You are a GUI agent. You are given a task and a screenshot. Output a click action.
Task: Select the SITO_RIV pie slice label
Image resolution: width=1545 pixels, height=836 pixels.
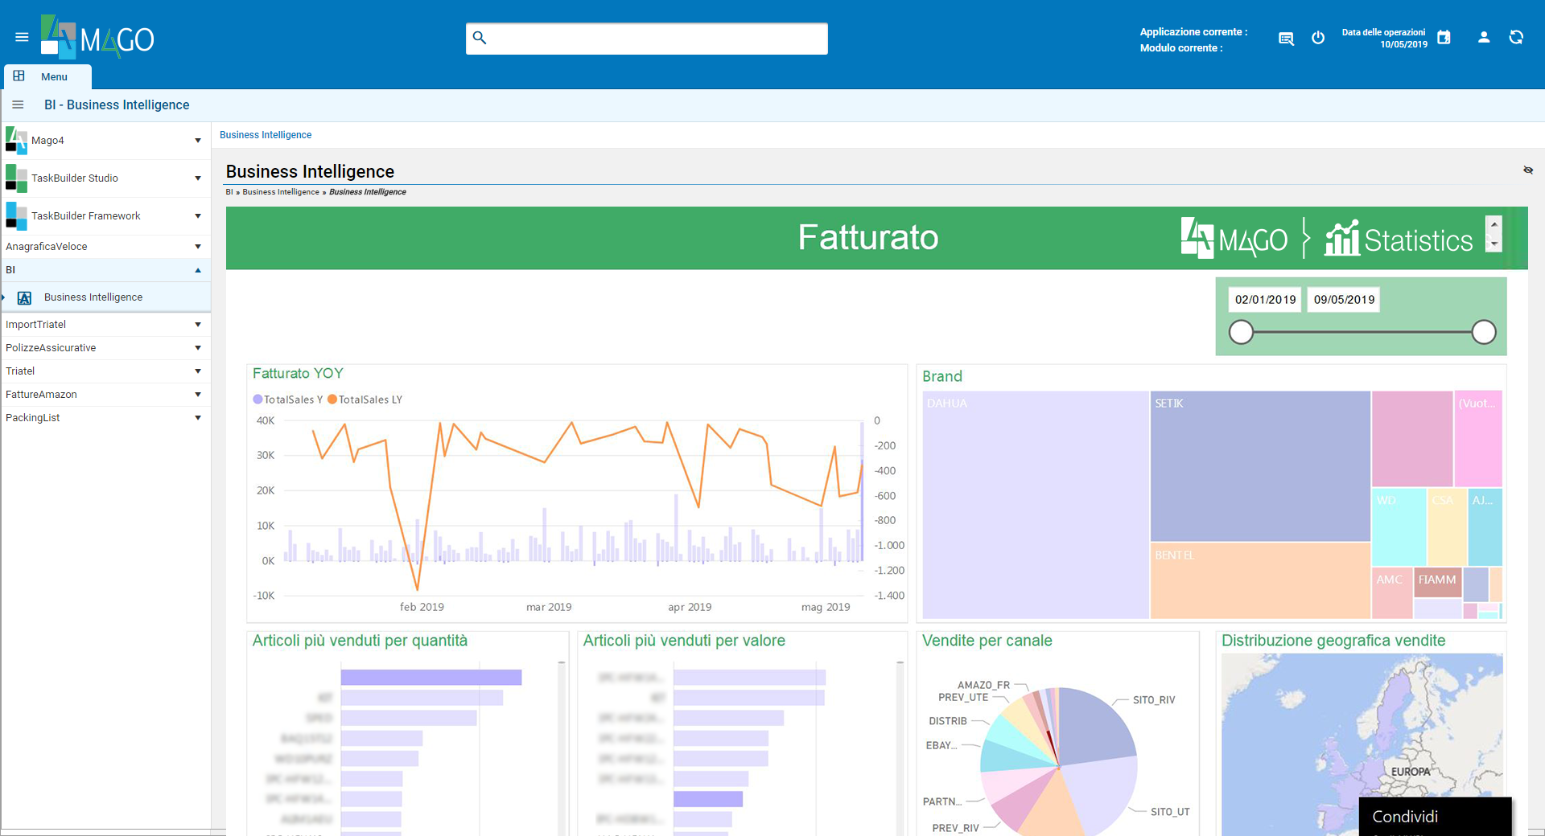[1154, 700]
